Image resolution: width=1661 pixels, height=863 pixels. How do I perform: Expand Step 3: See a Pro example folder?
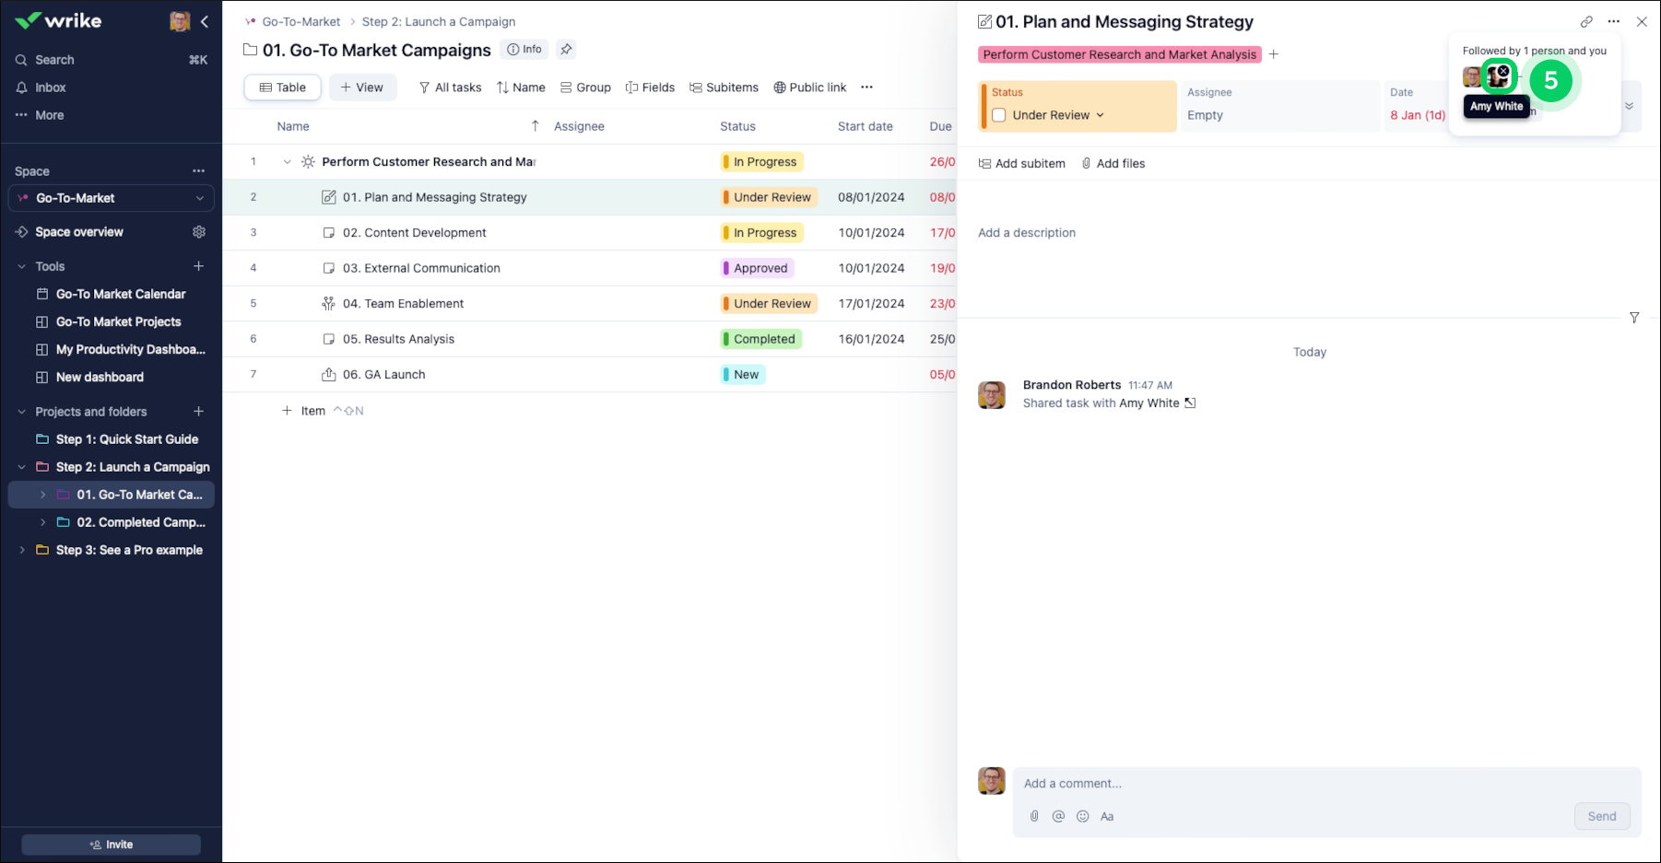22,550
